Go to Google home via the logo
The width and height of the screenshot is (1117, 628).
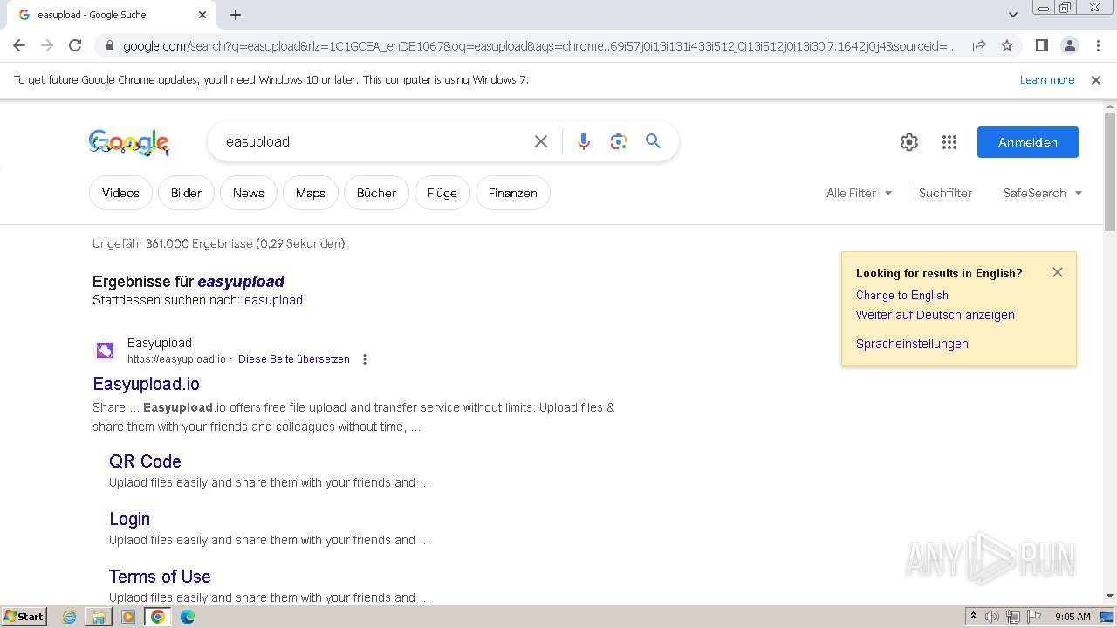pyautogui.click(x=129, y=142)
